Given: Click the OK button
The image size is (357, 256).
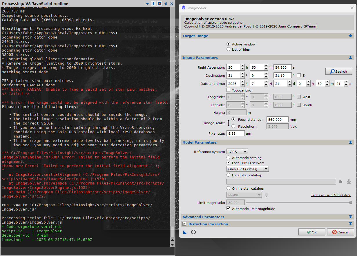Looking at the screenshot, I should tap(312, 232).
